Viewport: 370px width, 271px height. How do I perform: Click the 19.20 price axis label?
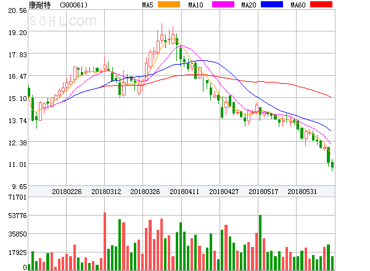pyautogui.click(x=18, y=33)
